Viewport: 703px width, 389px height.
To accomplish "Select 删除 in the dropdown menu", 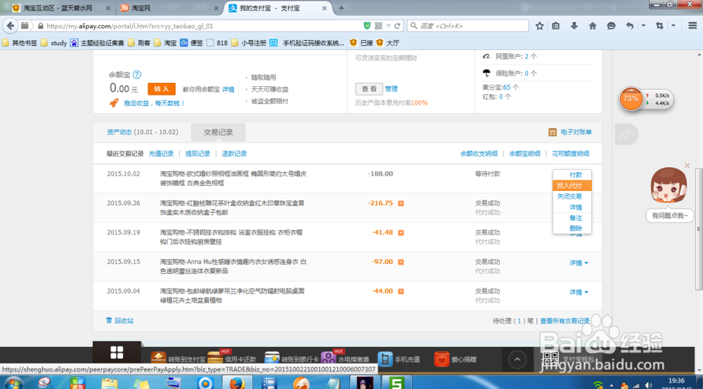I will pos(575,228).
